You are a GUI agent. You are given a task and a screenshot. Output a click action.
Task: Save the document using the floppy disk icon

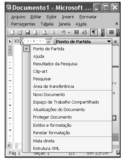coord(28,32)
